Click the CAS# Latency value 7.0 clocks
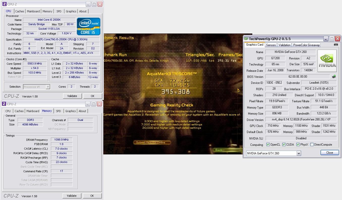Viewport: 342px width, 200px height. click(x=61, y=149)
